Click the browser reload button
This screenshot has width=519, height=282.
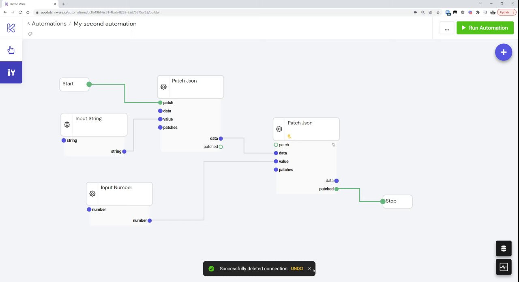pyautogui.click(x=20, y=12)
